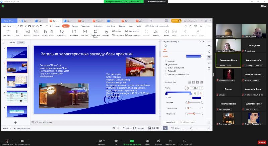Open the Slide Show tab
Screen dimensions: 268x146
pos(111,26)
